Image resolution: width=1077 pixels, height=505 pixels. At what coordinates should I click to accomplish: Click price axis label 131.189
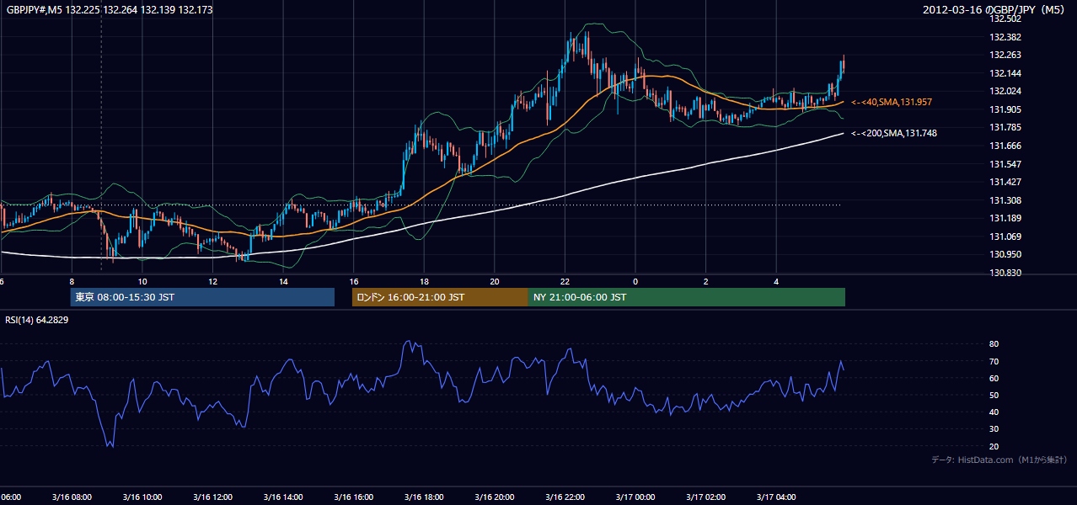tap(1005, 218)
